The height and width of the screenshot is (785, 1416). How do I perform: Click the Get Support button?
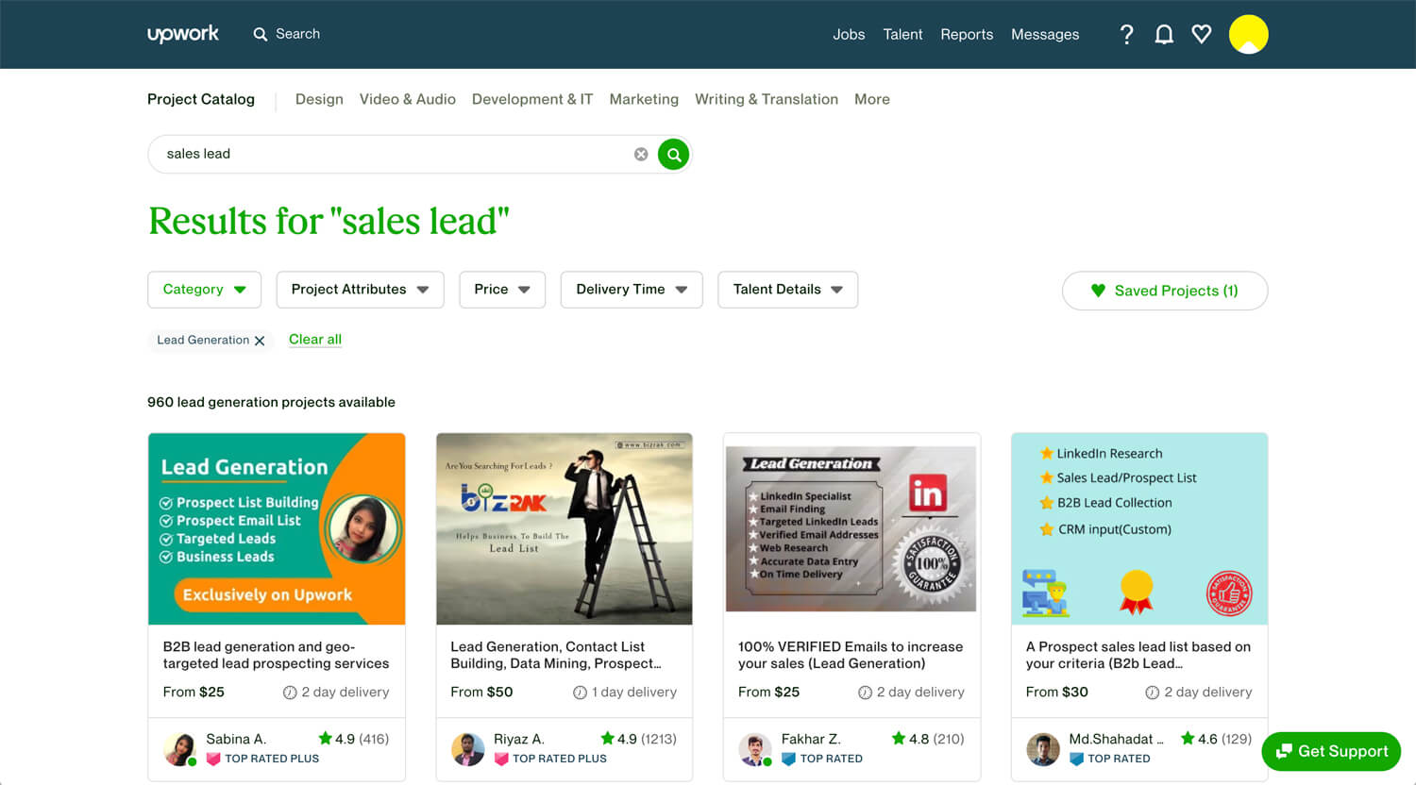[1331, 751]
